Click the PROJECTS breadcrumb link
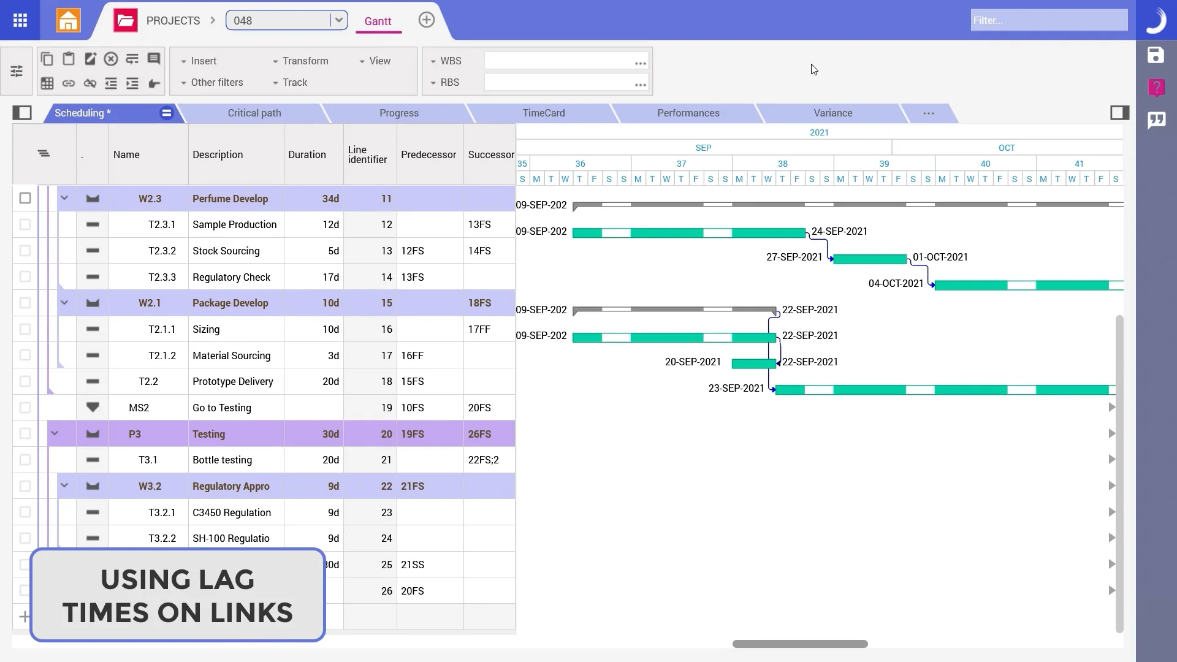This screenshot has height=662, width=1177. click(173, 20)
